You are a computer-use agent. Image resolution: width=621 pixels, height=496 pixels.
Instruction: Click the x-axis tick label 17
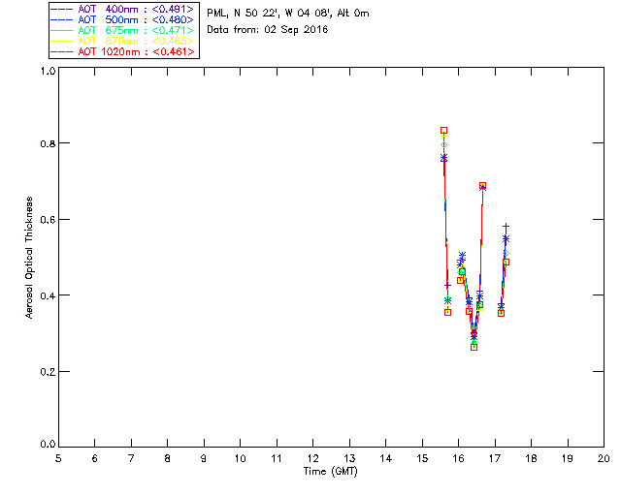click(495, 458)
